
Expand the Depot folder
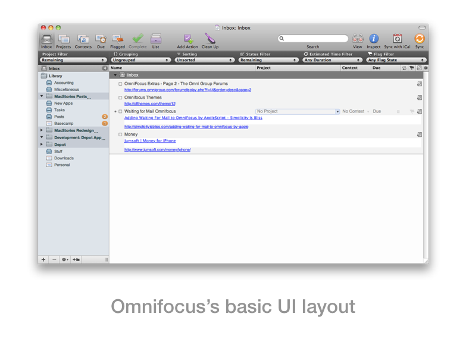pos(42,144)
